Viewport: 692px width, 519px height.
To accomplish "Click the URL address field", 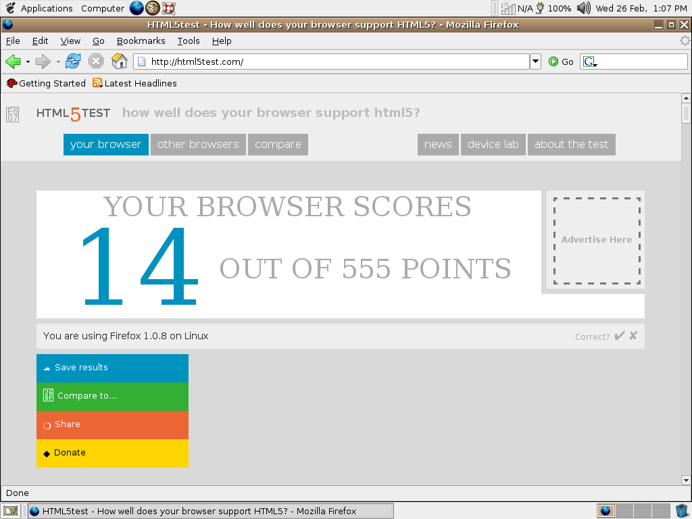I will coord(331,61).
